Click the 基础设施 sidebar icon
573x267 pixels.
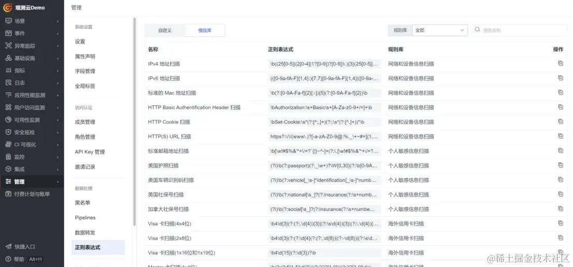tap(9, 58)
